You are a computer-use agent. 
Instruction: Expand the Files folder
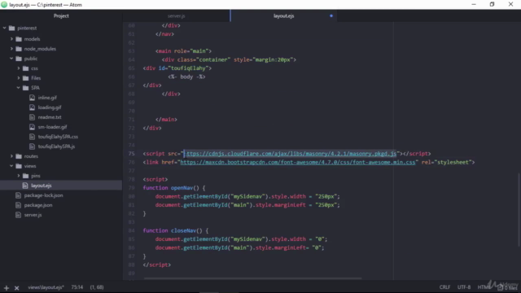pos(19,78)
